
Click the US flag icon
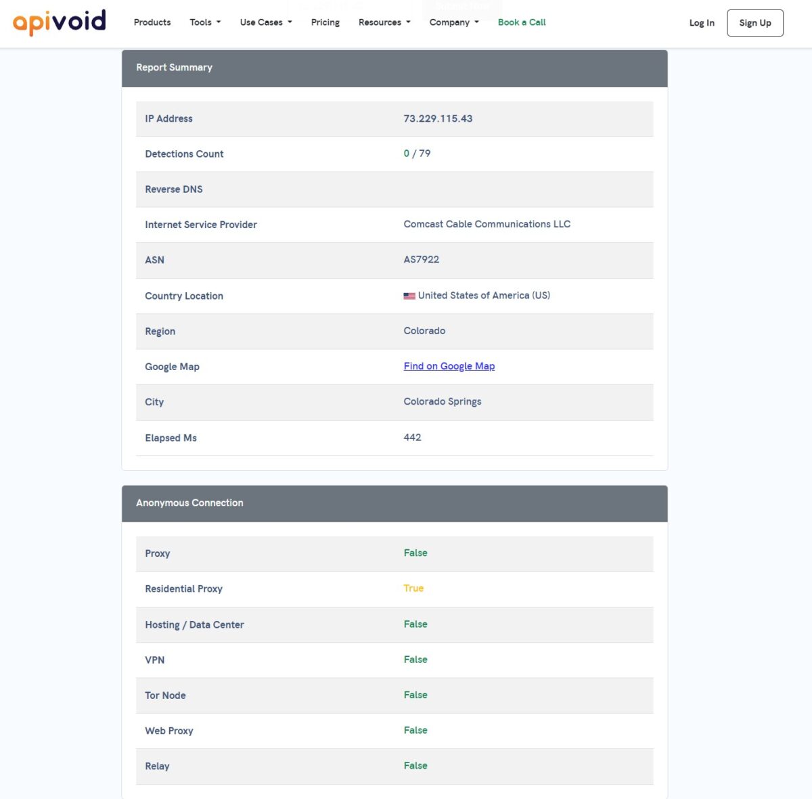[409, 296]
